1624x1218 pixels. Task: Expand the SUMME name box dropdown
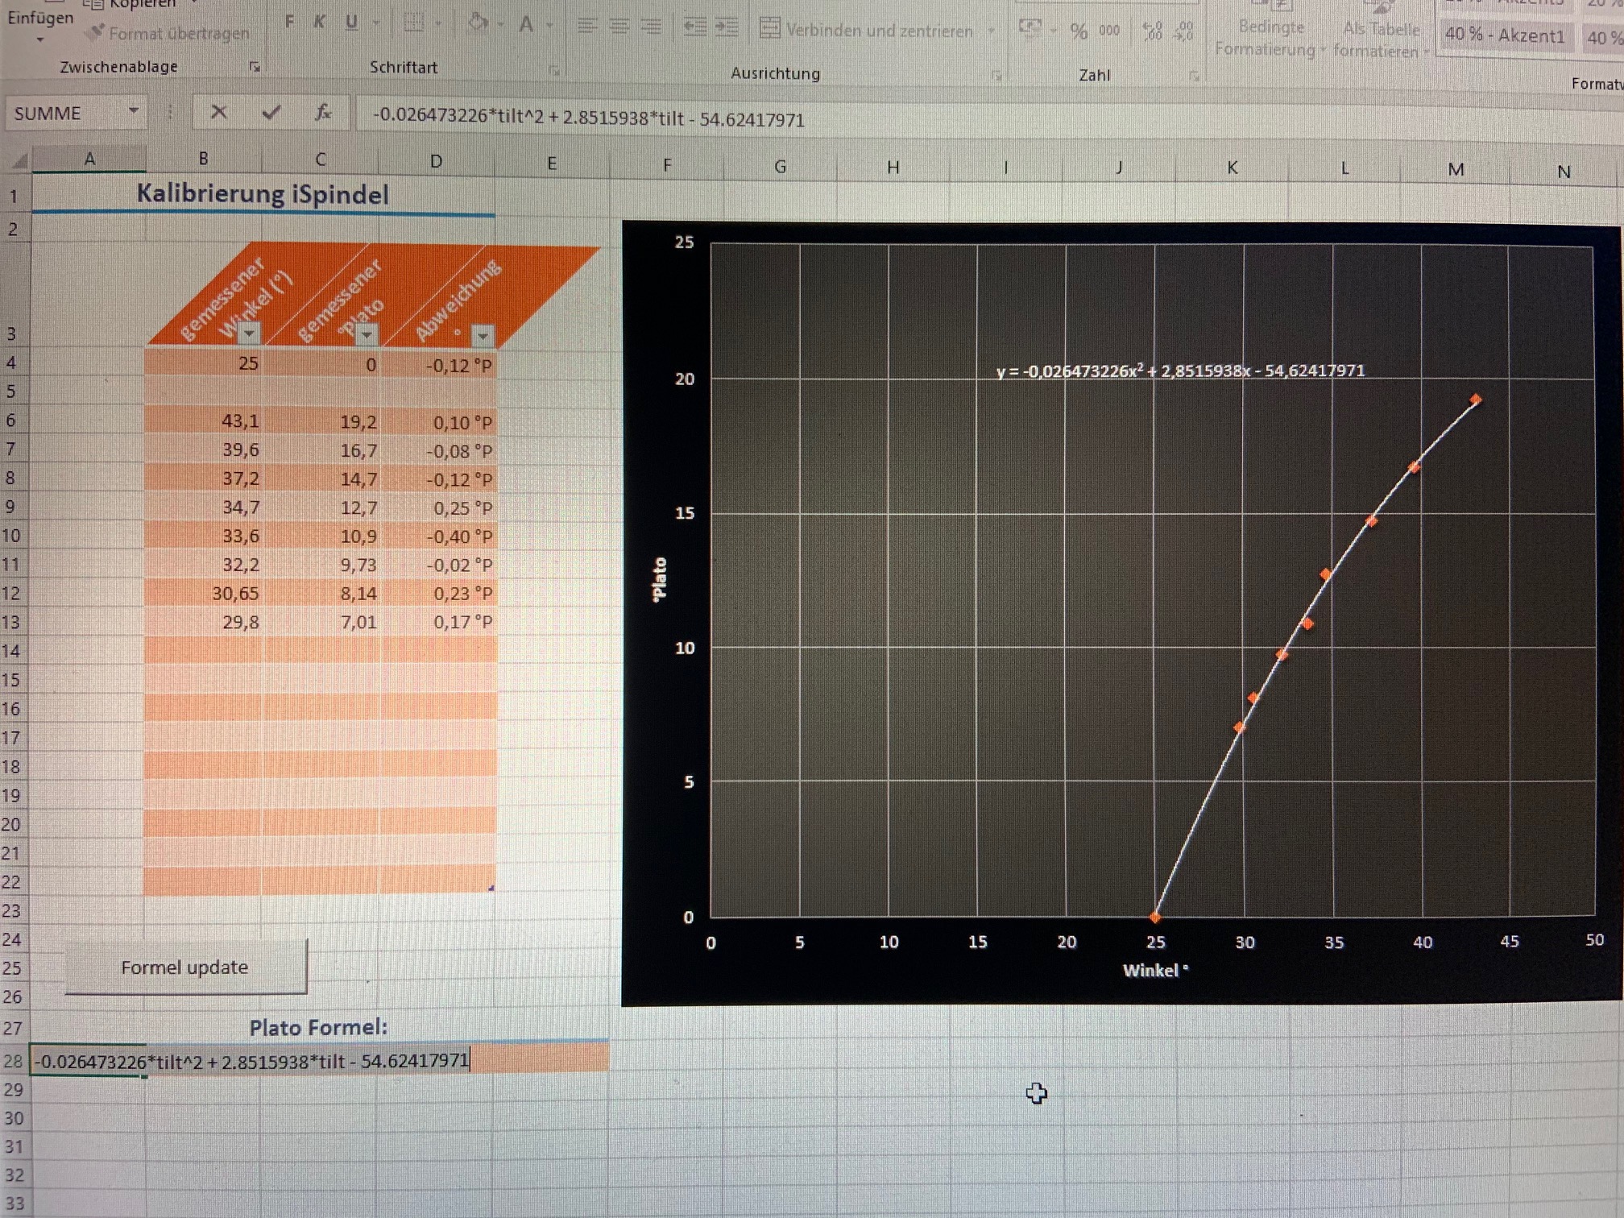click(134, 111)
